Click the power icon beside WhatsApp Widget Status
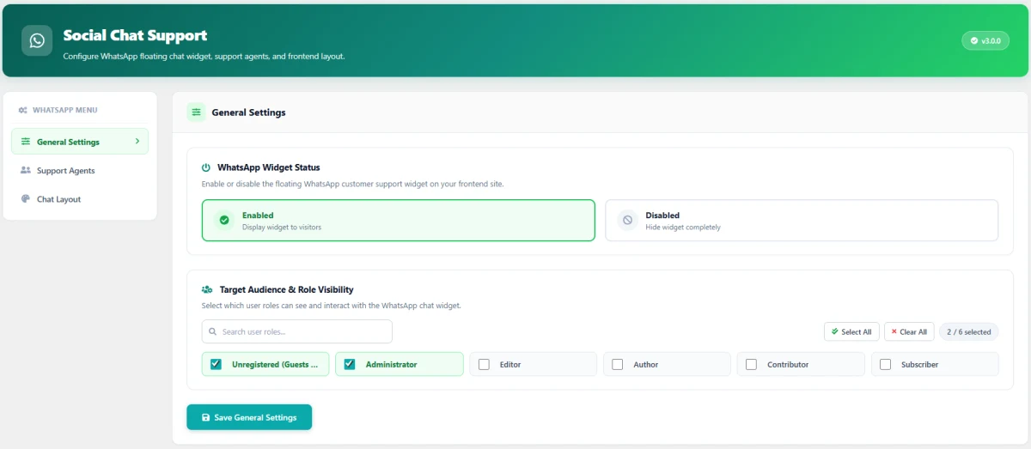The height and width of the screenshot is (449, 1031). [x=206, y=167]
